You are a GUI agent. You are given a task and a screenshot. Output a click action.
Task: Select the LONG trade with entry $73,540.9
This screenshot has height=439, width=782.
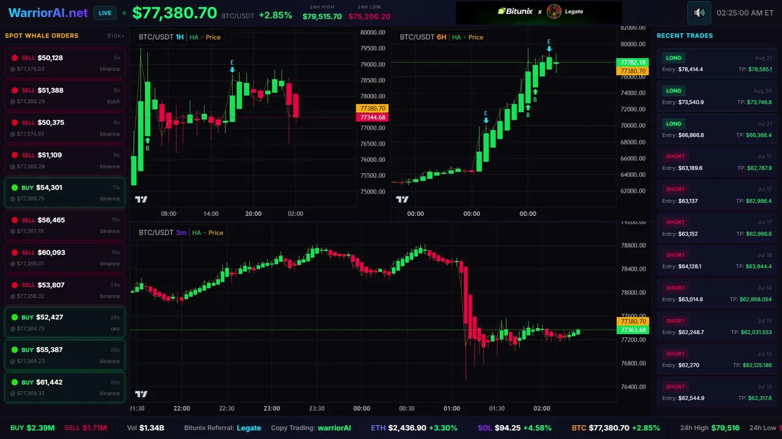tap(717, 96)
